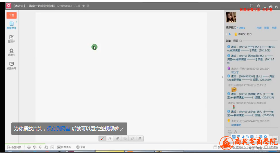280x153 pixels.
Task: Click the orange 下课 end class button
Action: [x=12, y=15]
